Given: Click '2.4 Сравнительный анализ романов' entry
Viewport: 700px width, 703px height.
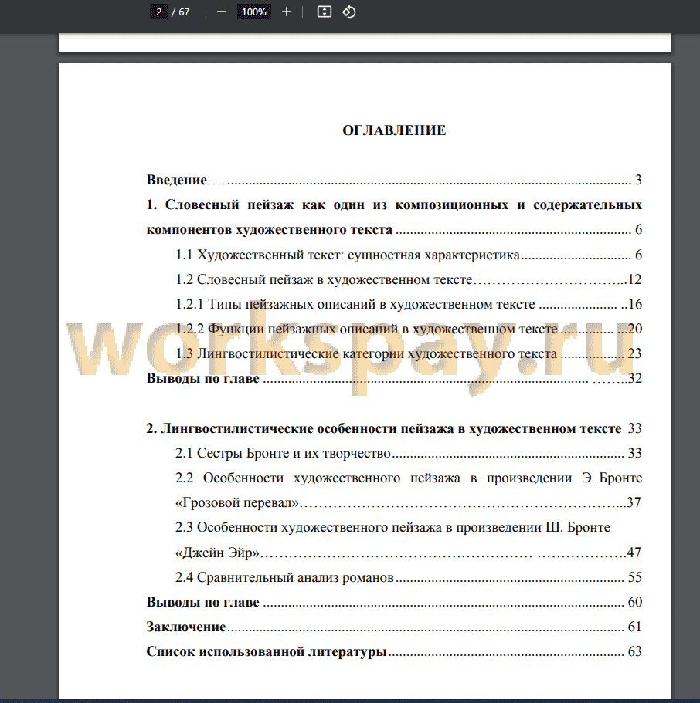Looking at the screenshot, I should tap(409, 577).
